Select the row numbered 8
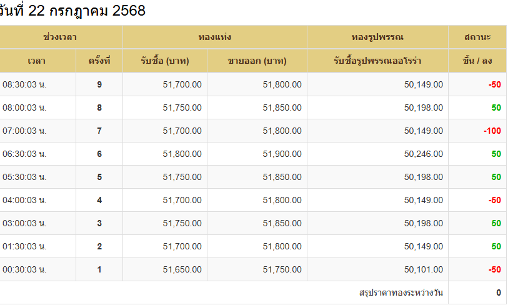The width and height of the screenshot is (508, 305). (253, 107)
